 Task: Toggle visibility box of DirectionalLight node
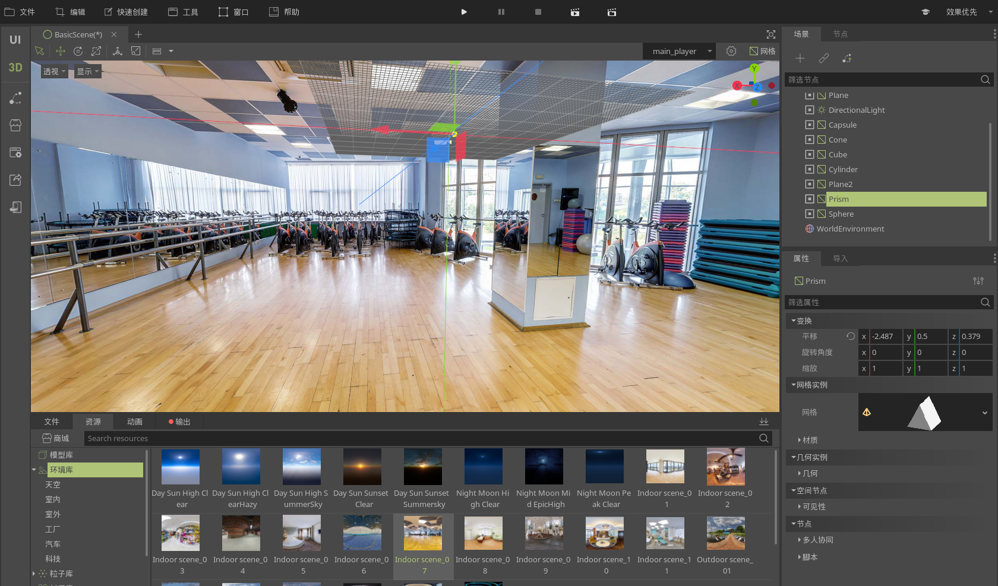pos(809,110)
